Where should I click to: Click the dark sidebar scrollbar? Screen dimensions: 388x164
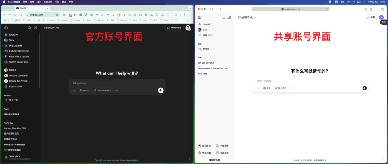click(39, 57)
